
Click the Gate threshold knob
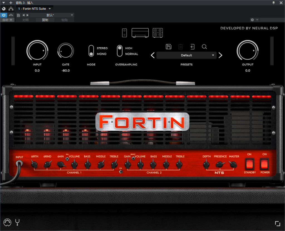pos(66,51)
